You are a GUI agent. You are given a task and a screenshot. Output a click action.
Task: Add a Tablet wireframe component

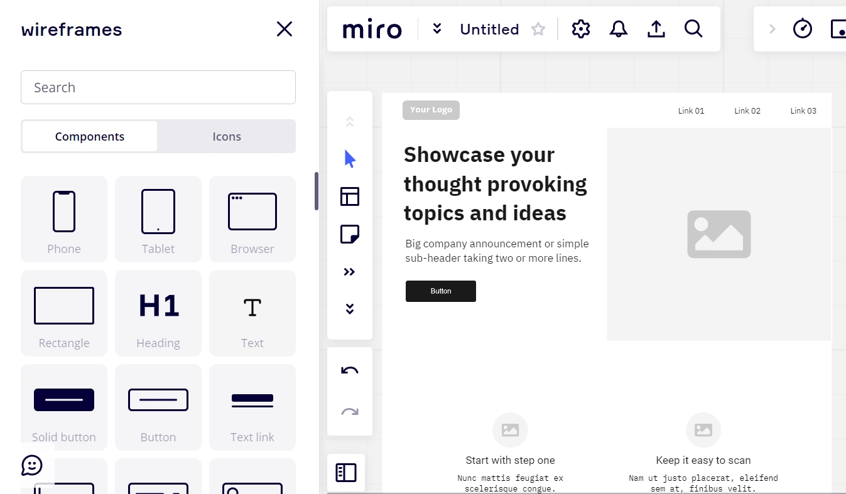point(158,219)
